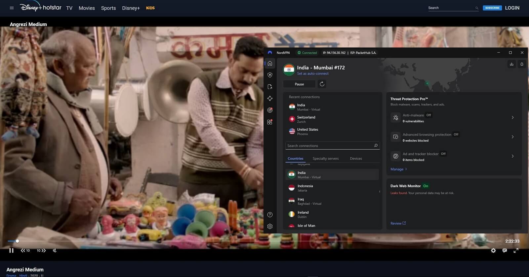Open the Hotstar hamburger menu
Image resolution: width=529 pixels, height=277 pixels.
(12, 8)
